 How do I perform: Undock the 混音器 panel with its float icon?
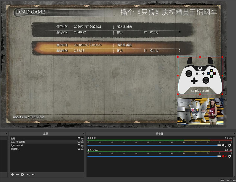(234, 134)
